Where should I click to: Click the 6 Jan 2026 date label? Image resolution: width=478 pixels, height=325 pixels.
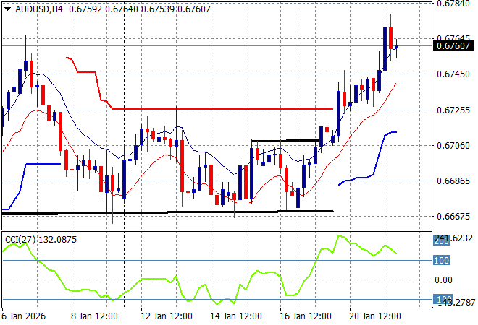coord(23,316)
